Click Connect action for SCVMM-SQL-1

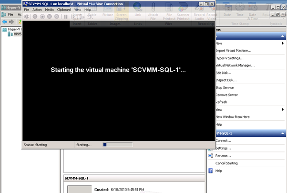[224, 141]
